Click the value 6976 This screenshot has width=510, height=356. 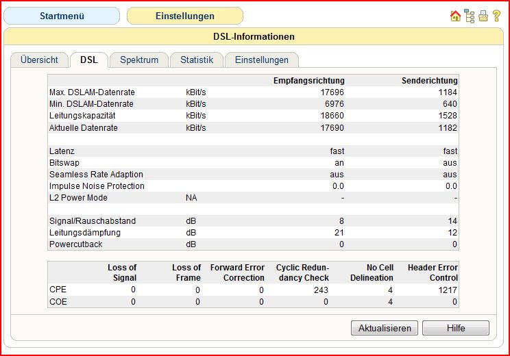click(335, 104)
